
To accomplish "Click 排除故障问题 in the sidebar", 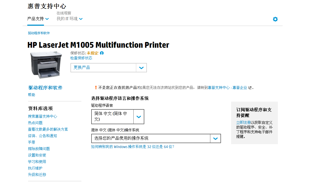I will click(39, 149).
